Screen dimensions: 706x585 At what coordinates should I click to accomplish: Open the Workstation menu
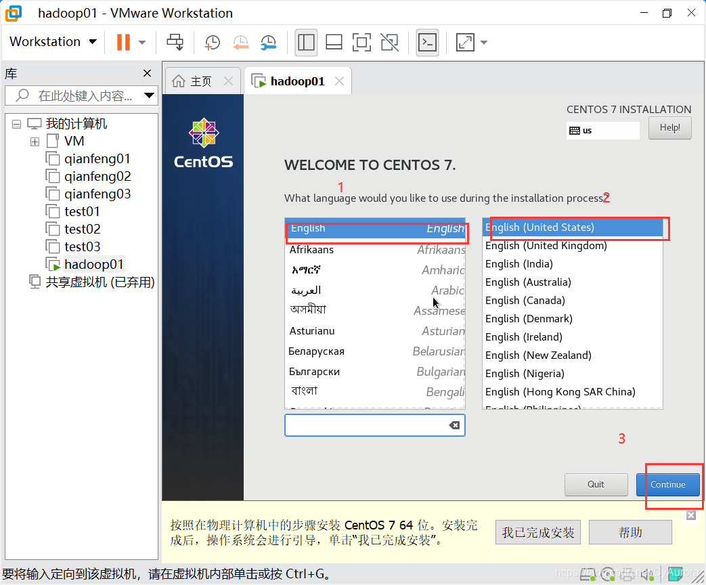[x=53, y=42]
